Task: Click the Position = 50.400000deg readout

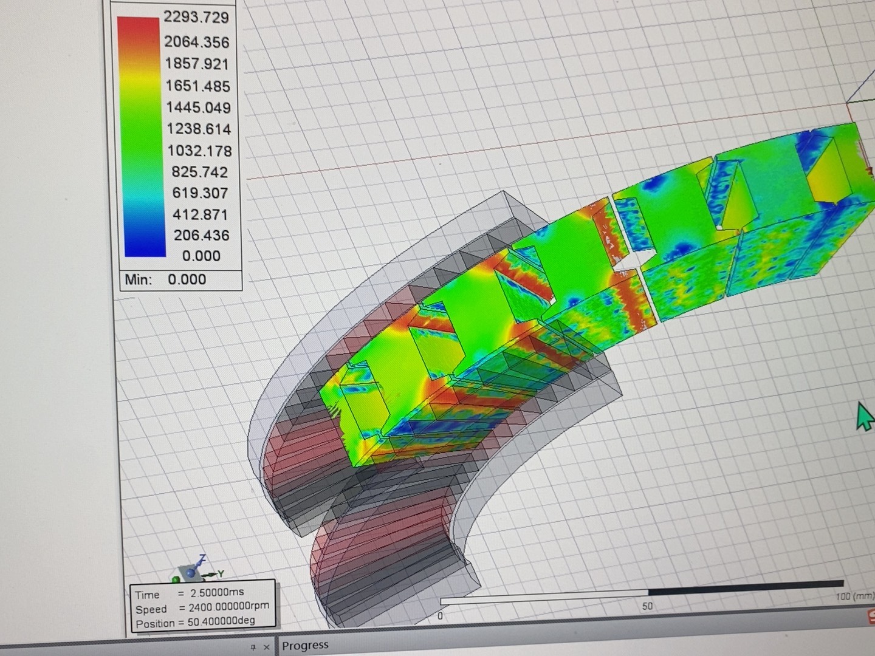Action: tap(196, 622)
